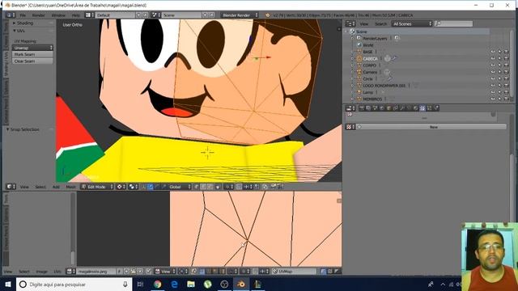Toggle selectability arrow for CORPO
The image size is (518, 291).
click(499, 65)
